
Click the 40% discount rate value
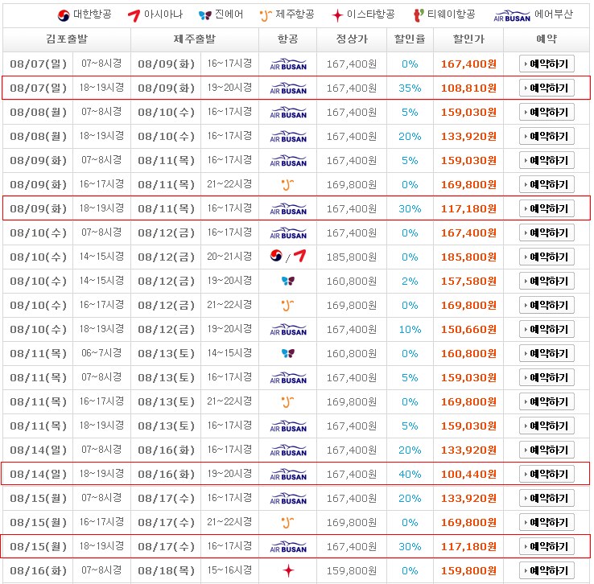tap(410, 474)
